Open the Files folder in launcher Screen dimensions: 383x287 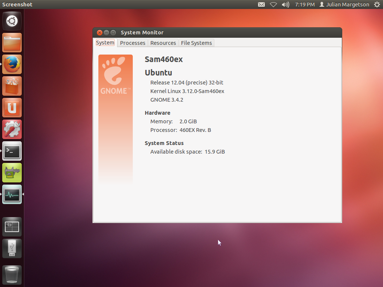click(x=12, y=43)
